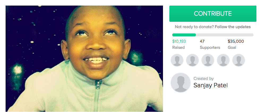Click the unfilled gray part of progress bar
This screenshot has height=112, width=262.
[x=225, y=35]
